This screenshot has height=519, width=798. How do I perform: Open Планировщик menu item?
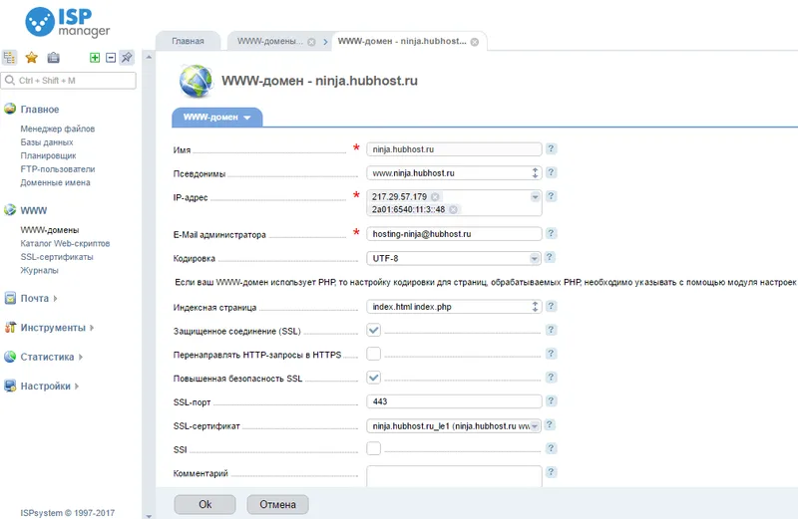[48, 155]
